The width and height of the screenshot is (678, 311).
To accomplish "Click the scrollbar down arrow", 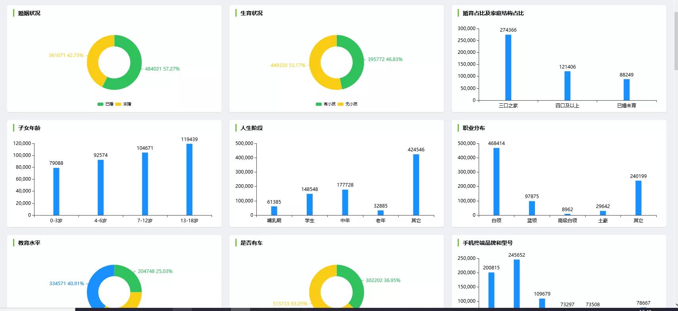I will [676, 305].
